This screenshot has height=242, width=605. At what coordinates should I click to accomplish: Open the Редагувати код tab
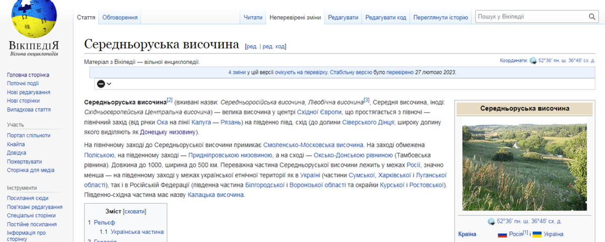click(386, 17)
